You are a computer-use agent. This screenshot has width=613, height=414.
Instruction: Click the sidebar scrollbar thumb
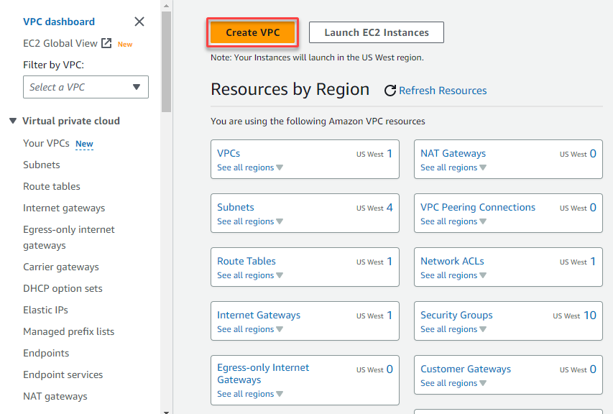click(166, 62)
